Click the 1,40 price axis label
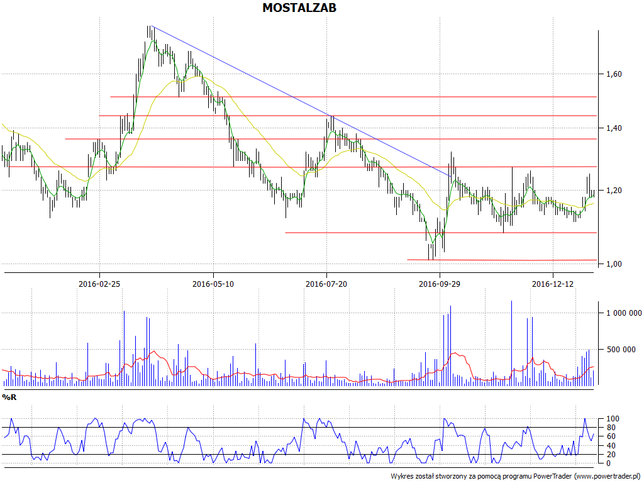 pyautogui.click(x=614, y=128)
